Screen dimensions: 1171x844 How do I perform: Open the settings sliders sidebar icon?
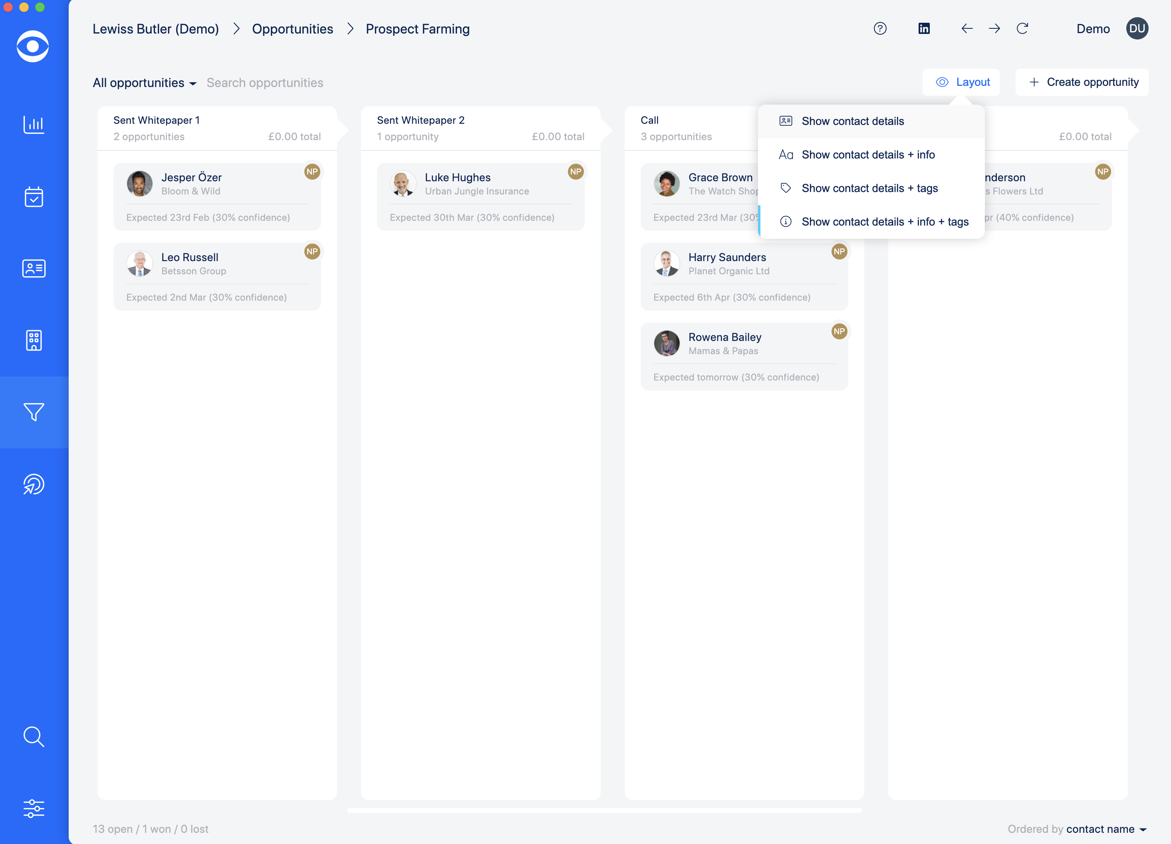(34, 808)
